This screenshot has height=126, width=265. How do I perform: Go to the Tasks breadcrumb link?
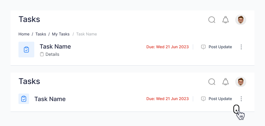point(41,34)
